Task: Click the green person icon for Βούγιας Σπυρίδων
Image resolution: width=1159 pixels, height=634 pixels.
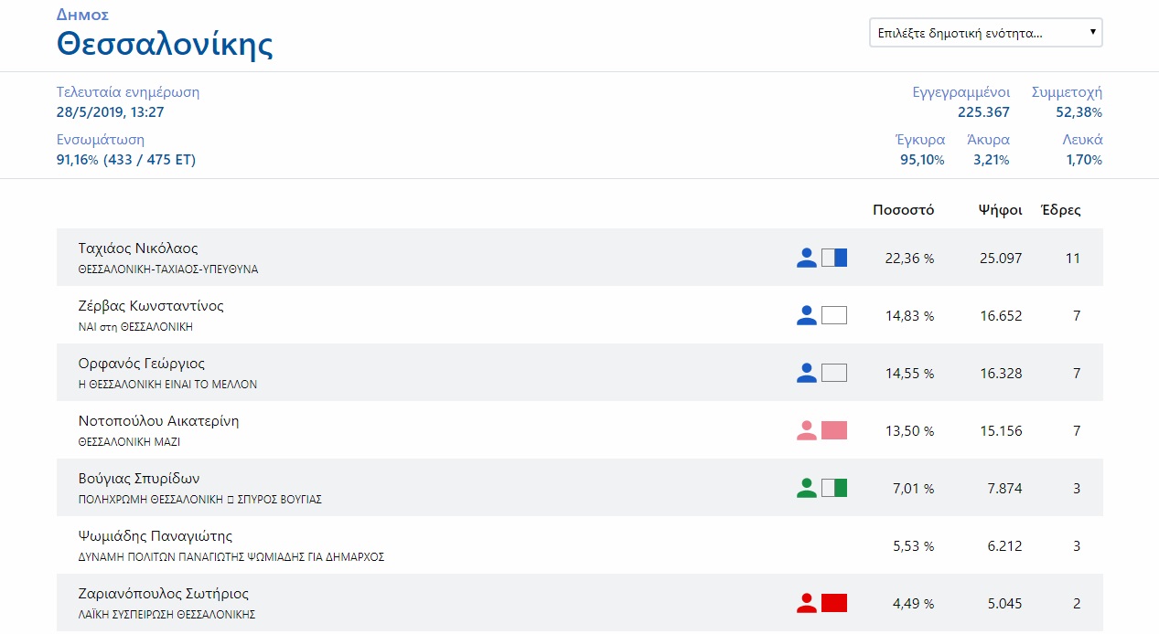Action: click(x=806, y=489)
